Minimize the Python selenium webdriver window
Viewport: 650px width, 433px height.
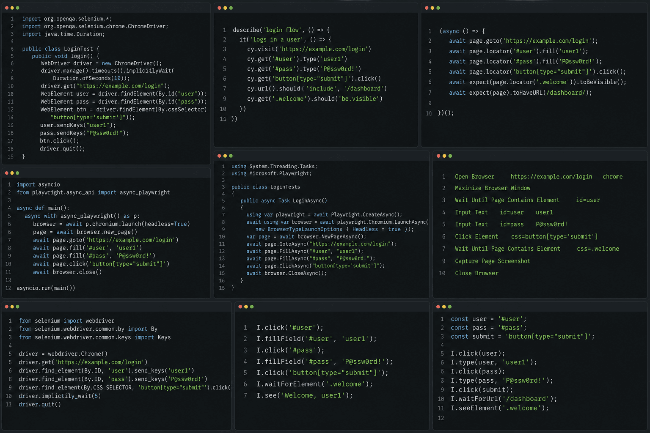12,307
